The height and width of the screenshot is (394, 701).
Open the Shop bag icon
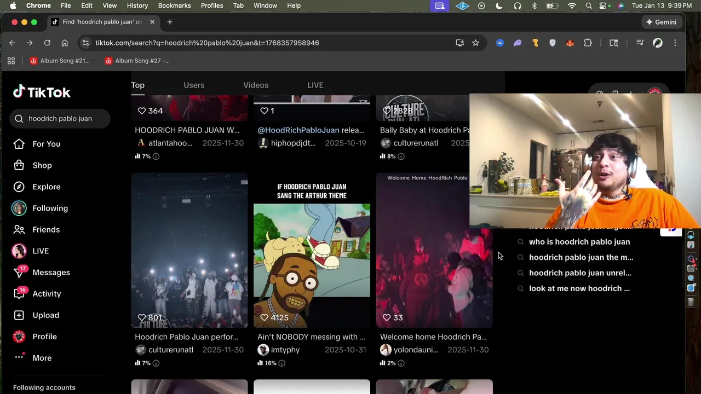coord(19,165)
